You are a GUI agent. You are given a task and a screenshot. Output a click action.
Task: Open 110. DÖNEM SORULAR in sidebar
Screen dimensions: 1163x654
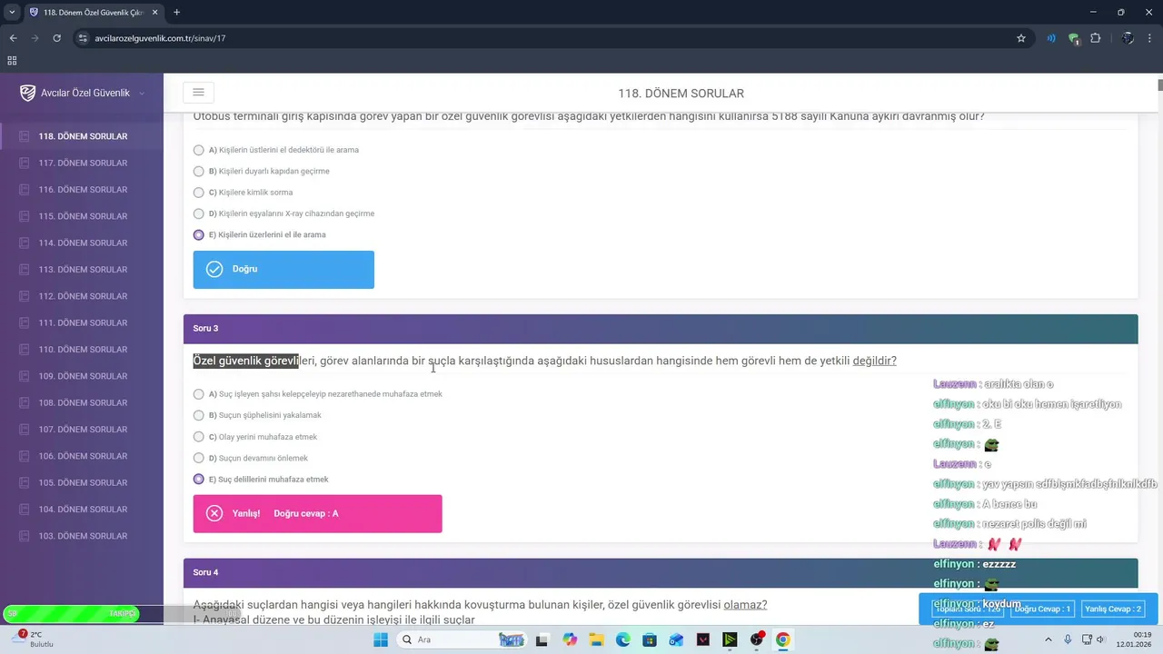pyautogui.click(x=82, y=350)
